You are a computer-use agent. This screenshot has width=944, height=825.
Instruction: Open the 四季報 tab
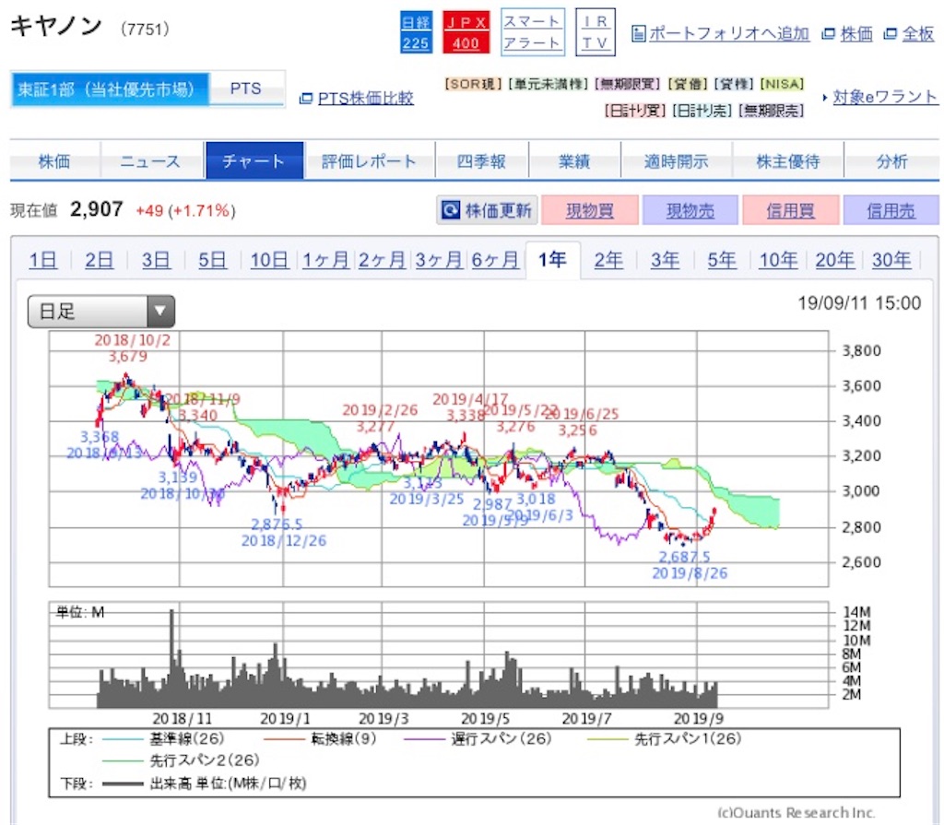pyautogui.click(x=481, y=160)
